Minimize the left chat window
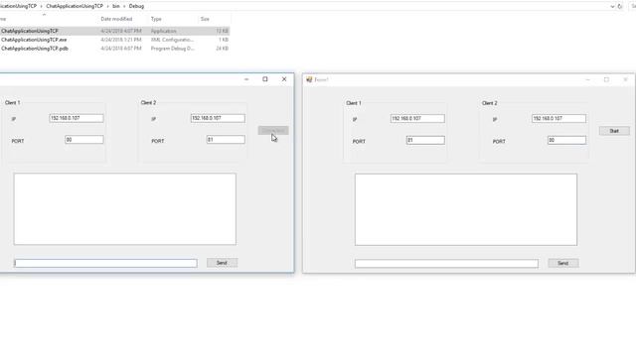The height and width of the screenshot is (357, 636). [x=246, y=79]
